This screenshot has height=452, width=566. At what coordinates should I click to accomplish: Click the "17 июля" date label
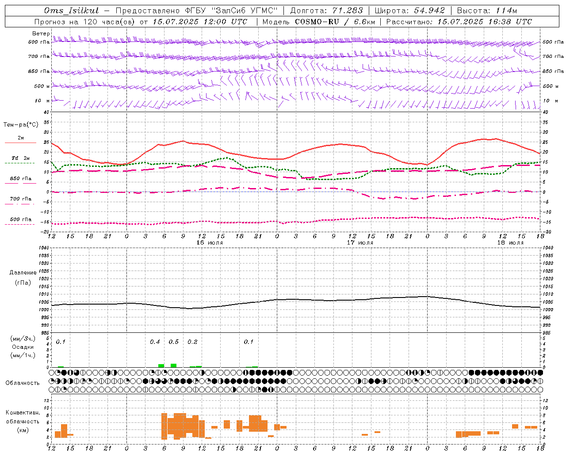click(360, 243)
